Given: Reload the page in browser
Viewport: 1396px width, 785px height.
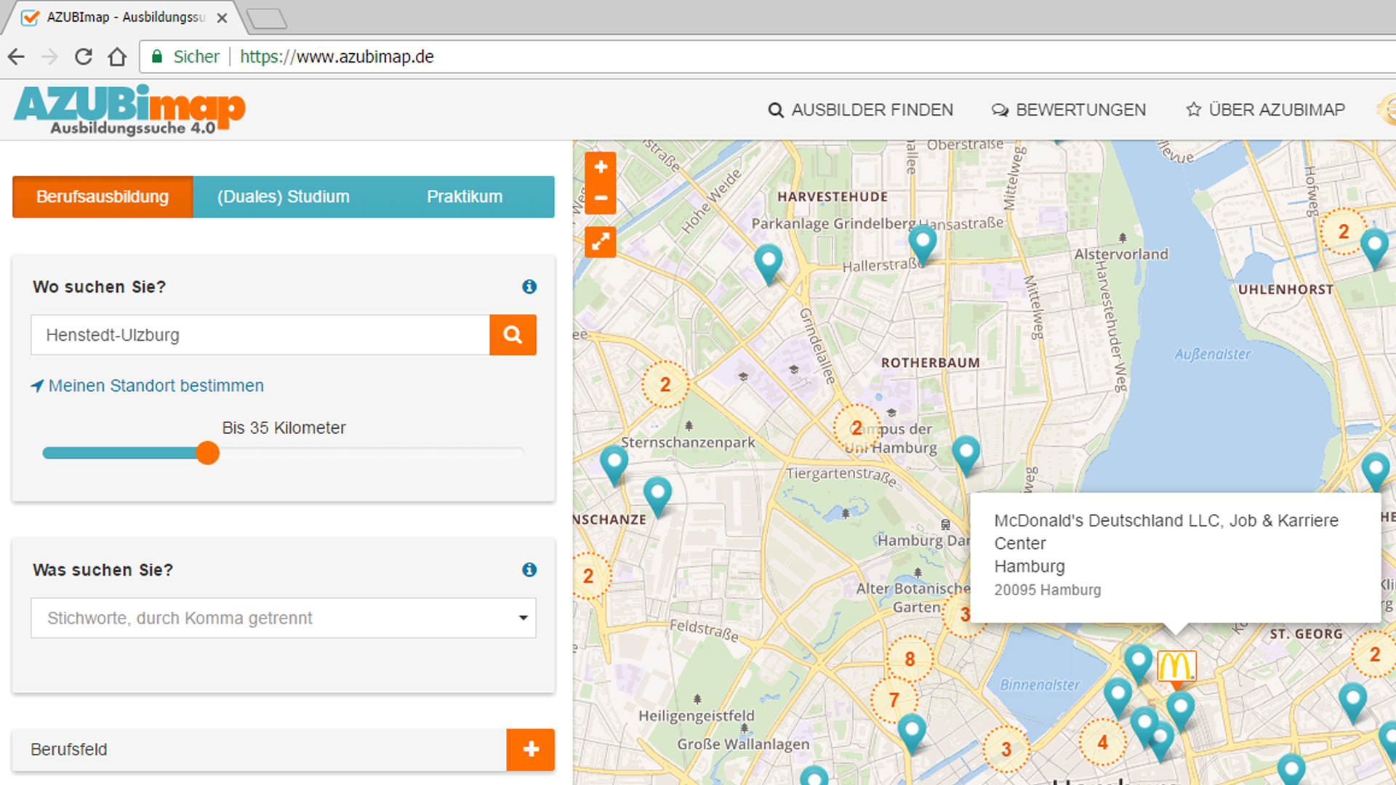Looking at the screenshot, I should click(84, 57).
